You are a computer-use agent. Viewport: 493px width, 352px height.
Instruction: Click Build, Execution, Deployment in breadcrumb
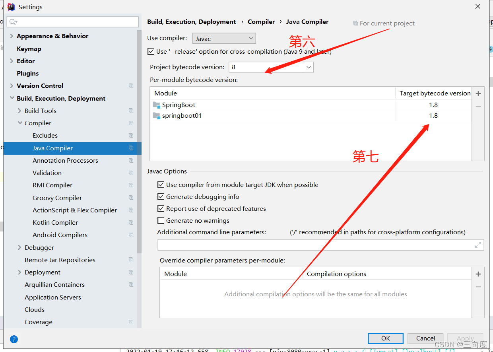click(192, 22)
